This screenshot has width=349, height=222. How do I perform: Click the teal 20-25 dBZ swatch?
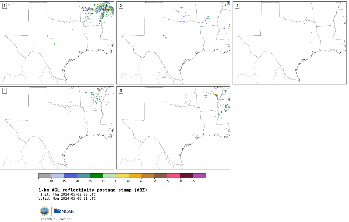[x=83, y=175]
